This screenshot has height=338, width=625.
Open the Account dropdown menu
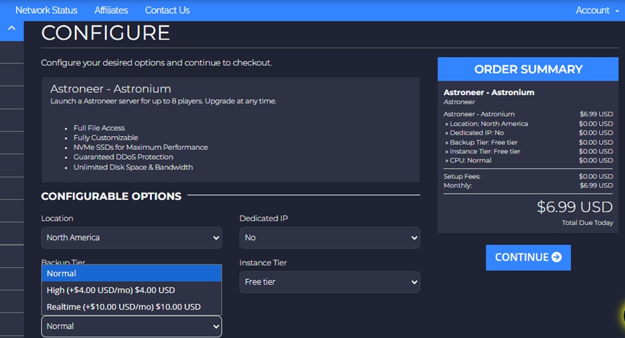click(597, 10)
